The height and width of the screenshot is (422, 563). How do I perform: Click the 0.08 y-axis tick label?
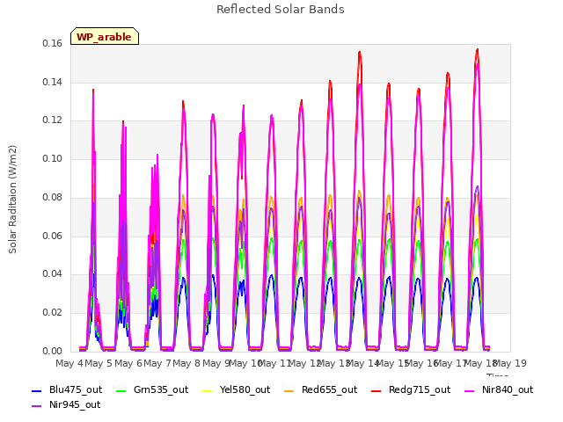(53, 197)
